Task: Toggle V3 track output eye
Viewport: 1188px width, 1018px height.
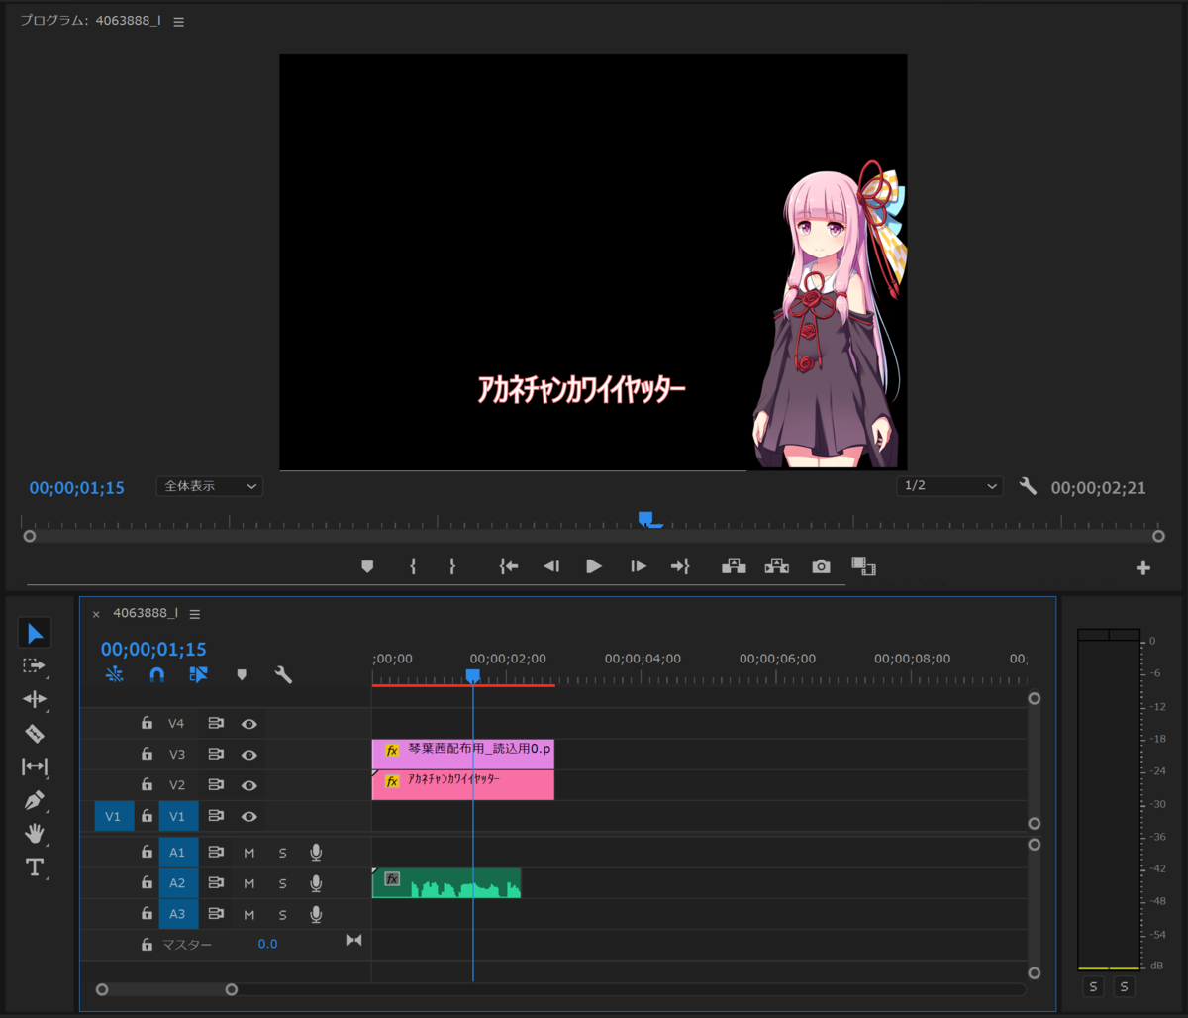Action: point(249,755)
